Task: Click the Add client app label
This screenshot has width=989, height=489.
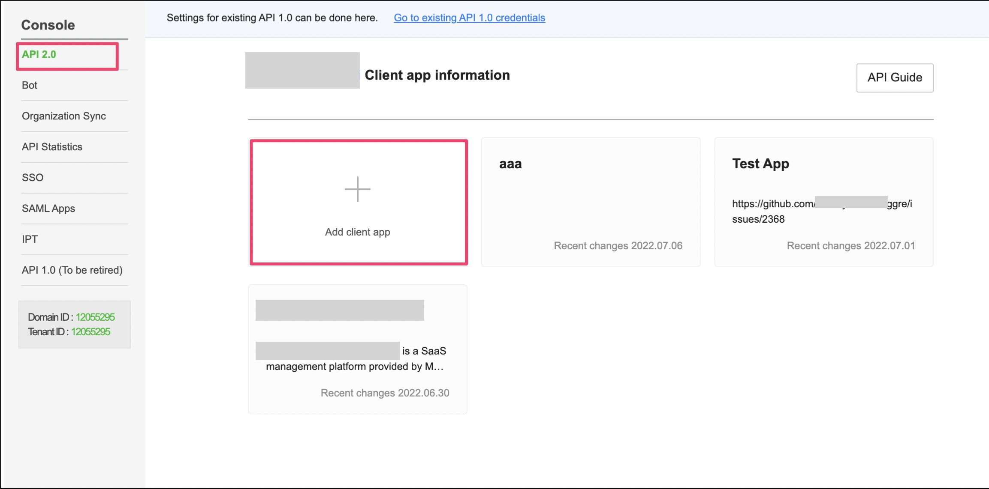Action: click(x=357, y=232)
